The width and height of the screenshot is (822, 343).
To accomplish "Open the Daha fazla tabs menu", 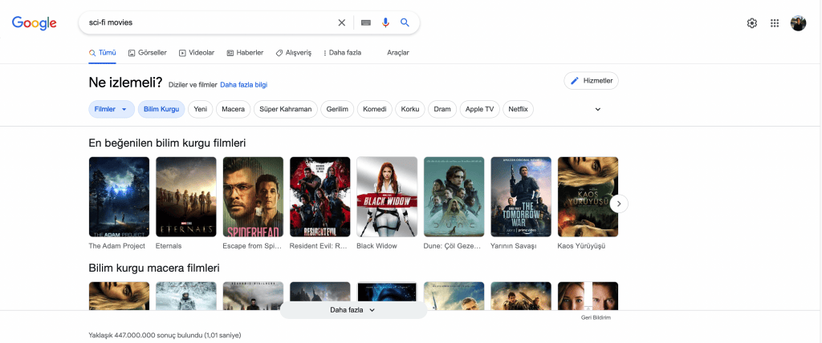I will (342, 53).
